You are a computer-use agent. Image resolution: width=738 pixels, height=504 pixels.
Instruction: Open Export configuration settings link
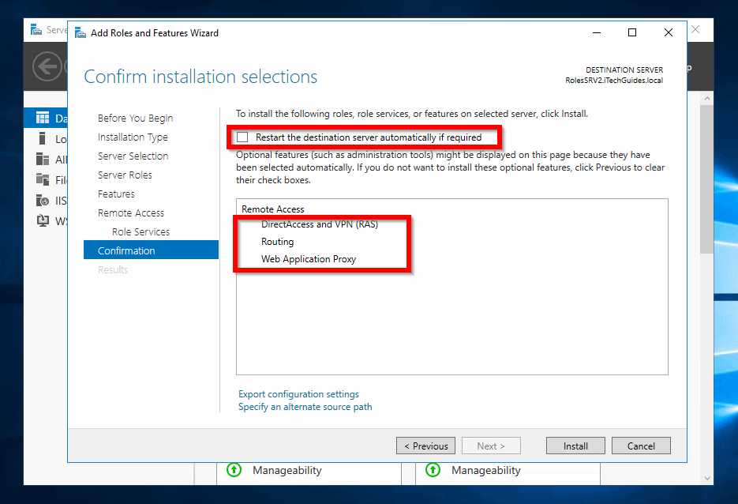point(298,394)
